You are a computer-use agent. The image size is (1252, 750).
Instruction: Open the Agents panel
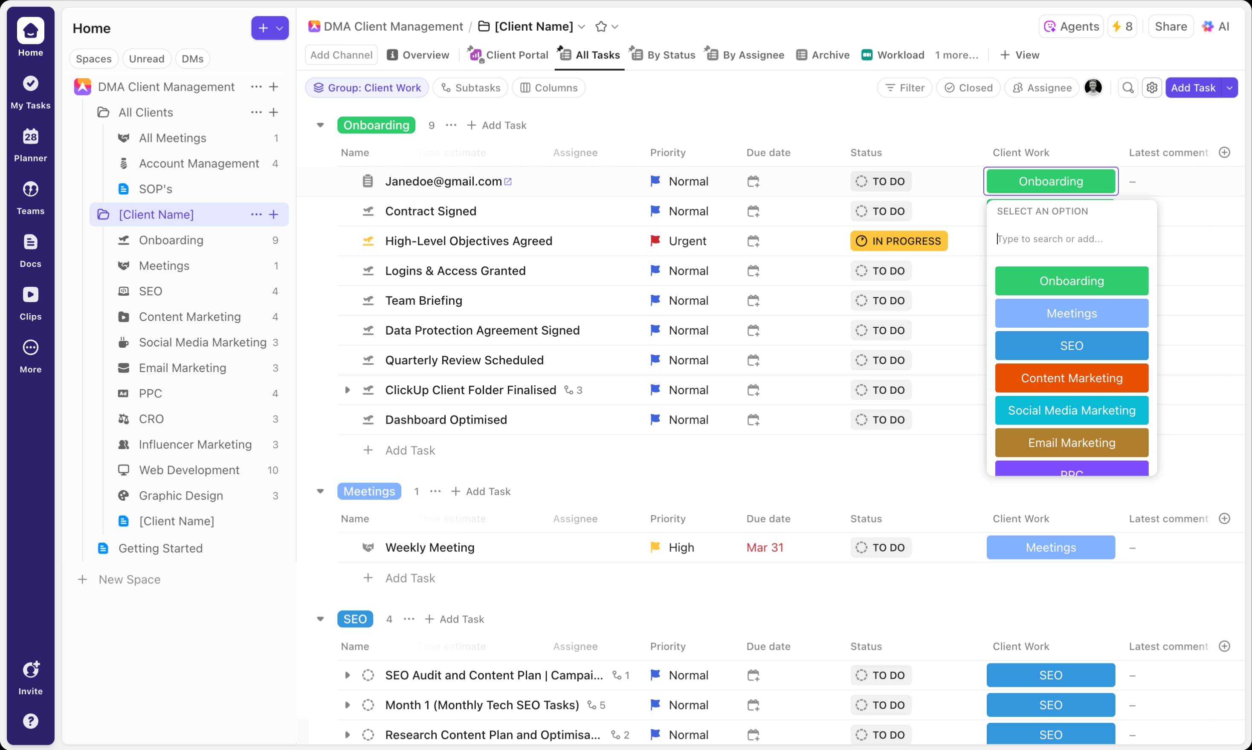click(x=1070, y=26)
